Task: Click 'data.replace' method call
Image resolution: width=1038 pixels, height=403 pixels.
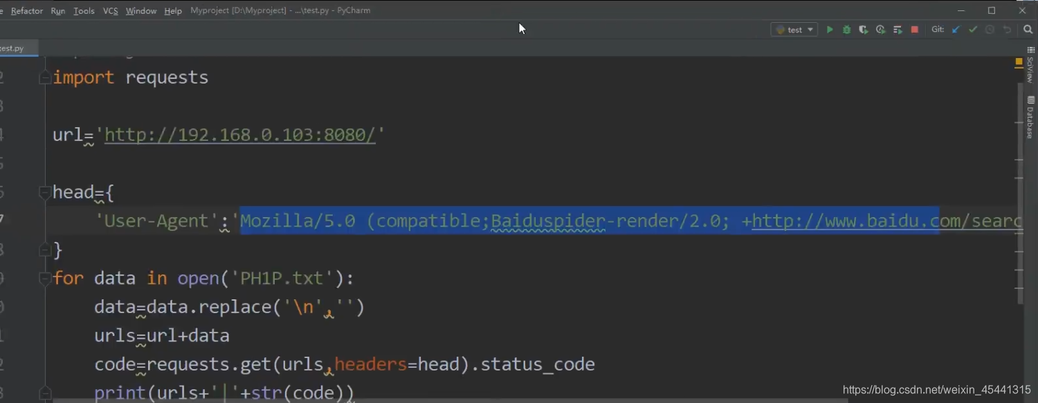Action: (x=209, y=307)
